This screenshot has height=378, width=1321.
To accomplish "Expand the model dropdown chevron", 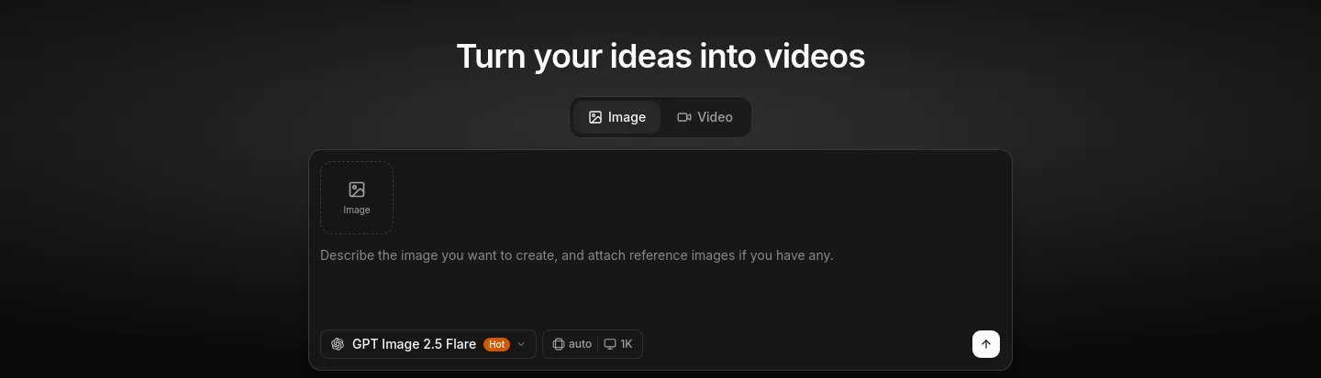I will point(521,344).
